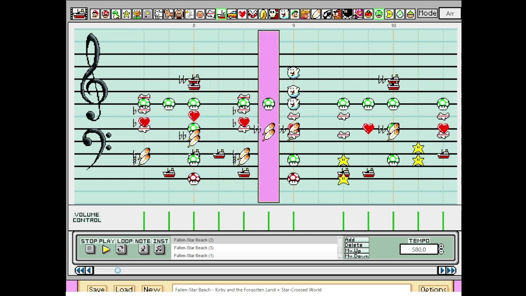Select the Boo ghost instrument in toolbar
Screen dimensions: 526x296
(x=284, y=14)
